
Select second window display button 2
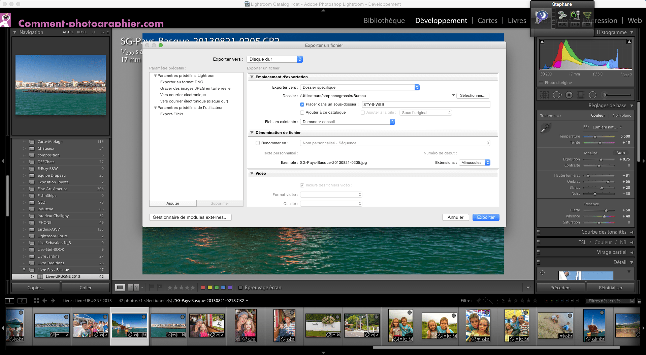pos(22,301)
